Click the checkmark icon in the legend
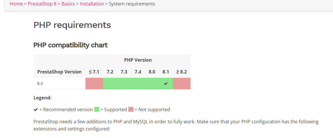Image resolution: width=333 pixels, height=138 pixels. pyautogui.click(x=36, y=109)
